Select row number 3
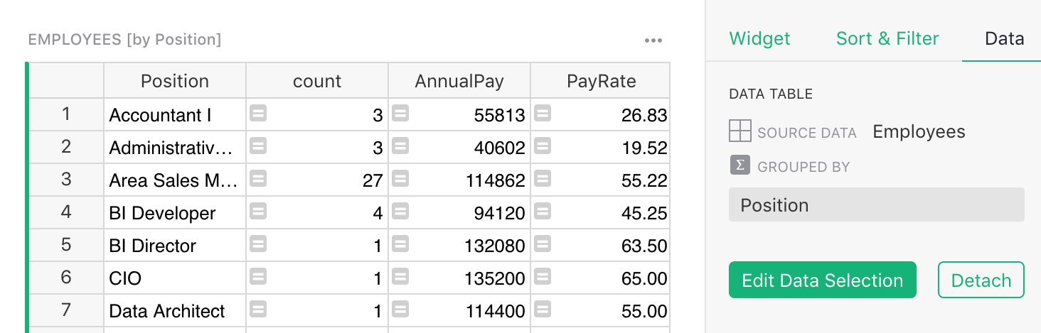Screen dimensions: 1041x333 pyautogui.click(x=66, y=179)
